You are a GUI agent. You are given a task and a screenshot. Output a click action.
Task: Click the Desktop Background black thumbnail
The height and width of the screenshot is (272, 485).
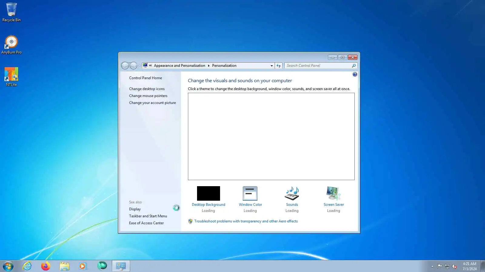209,193
